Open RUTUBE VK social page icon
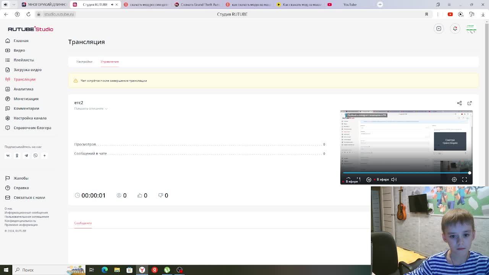The height and width of the screenshot is (275, 489). pyautogui.click(x=8, y=155)
